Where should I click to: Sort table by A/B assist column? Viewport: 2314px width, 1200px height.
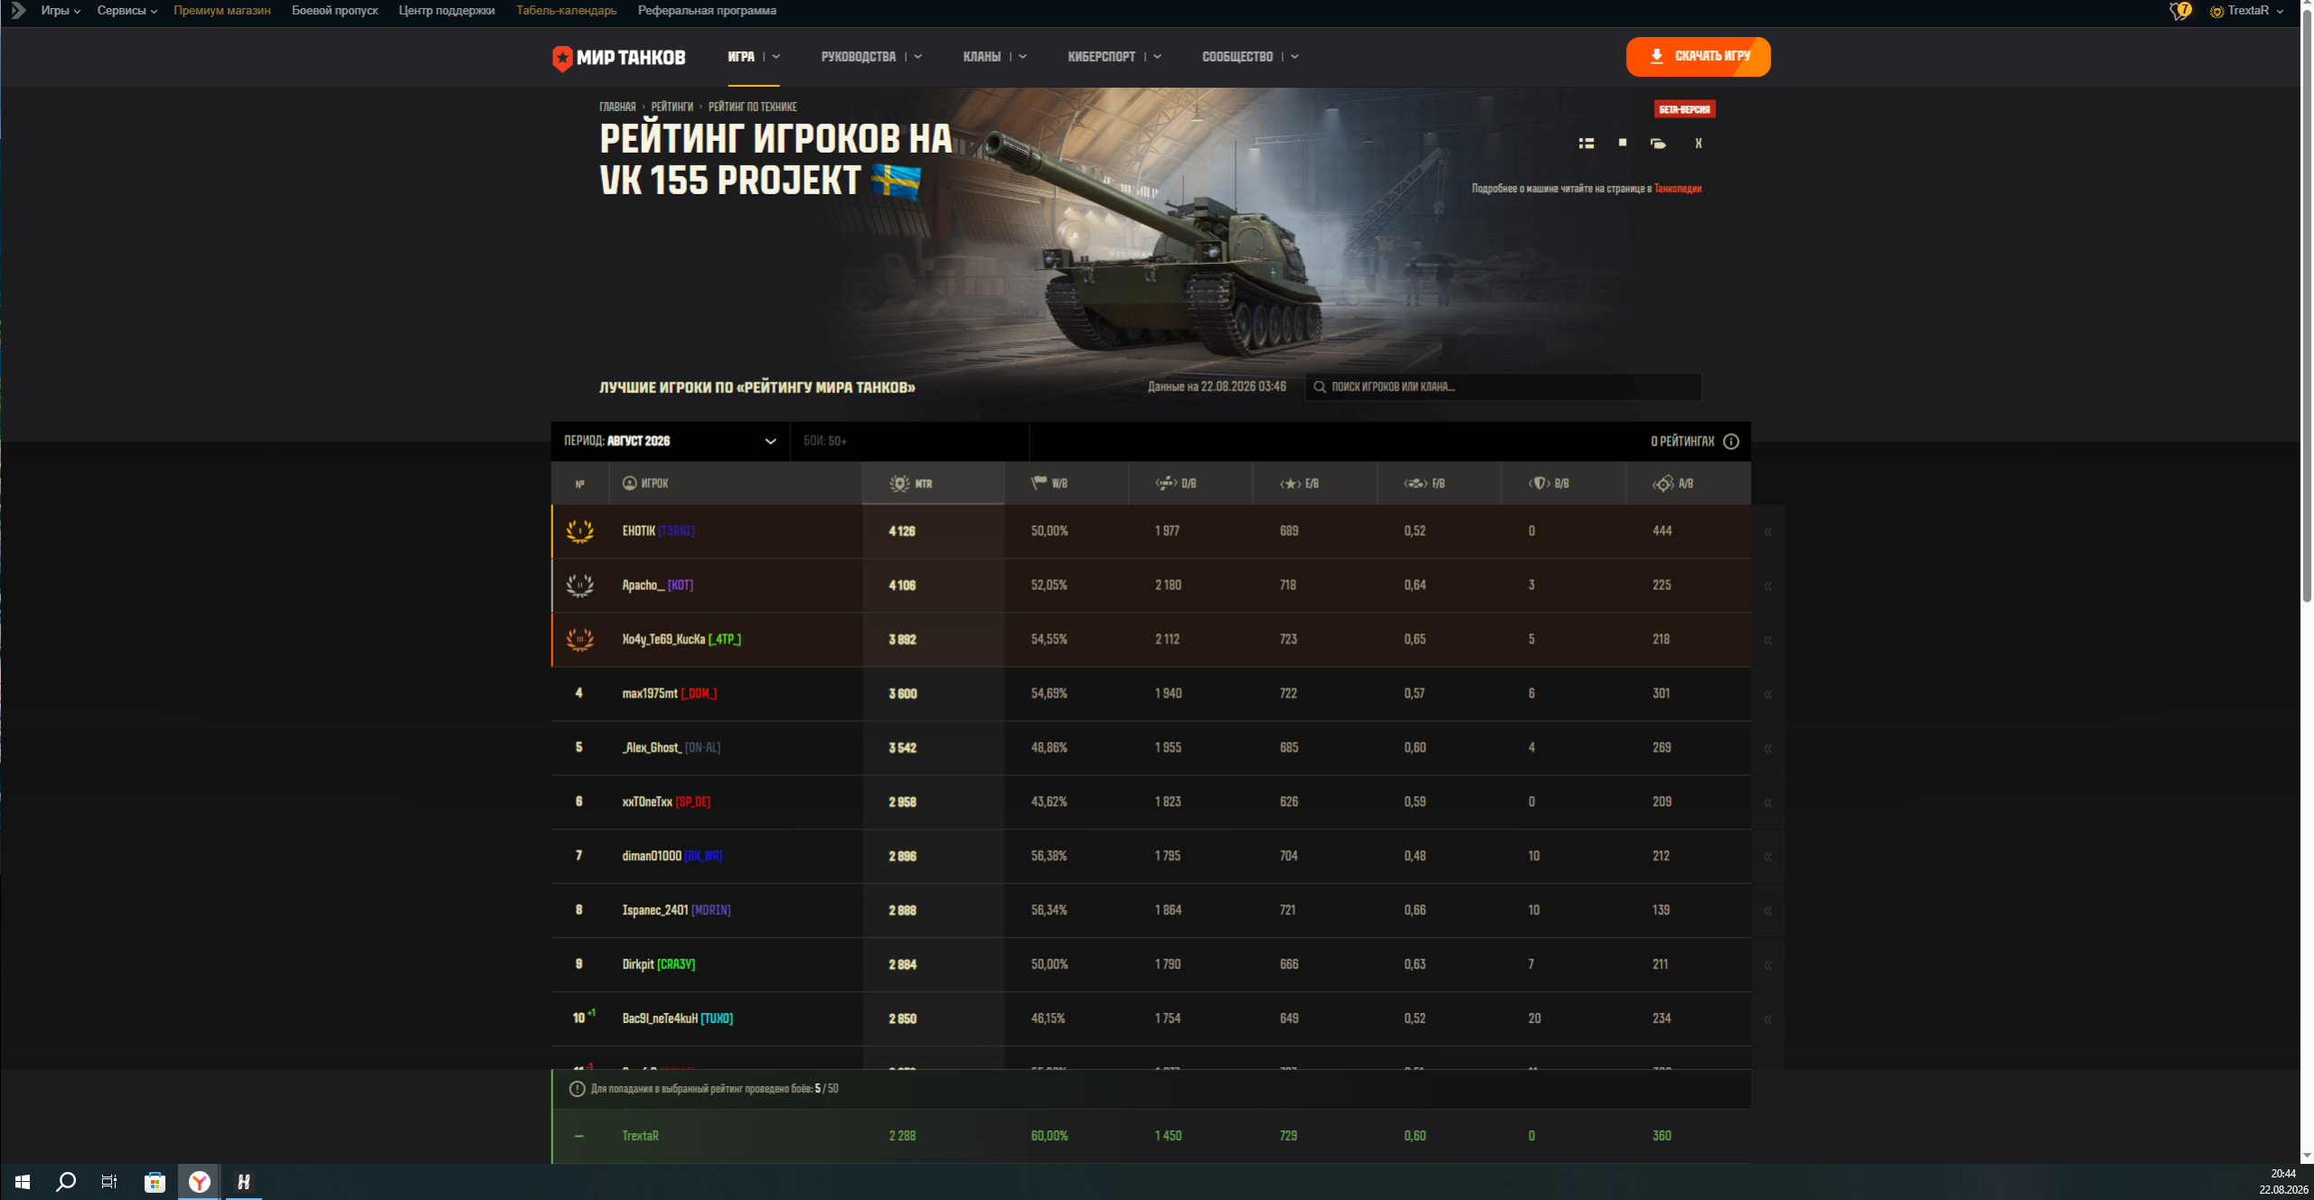point(1688,483)
